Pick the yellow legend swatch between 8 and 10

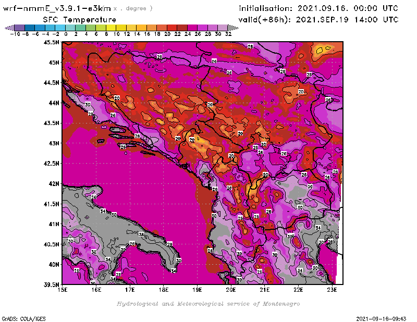pyautogui.click(x=111, y=28)
